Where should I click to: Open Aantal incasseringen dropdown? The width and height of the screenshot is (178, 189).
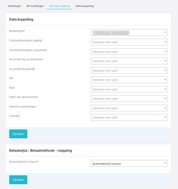pyautogui.click(x=129, y=108)
